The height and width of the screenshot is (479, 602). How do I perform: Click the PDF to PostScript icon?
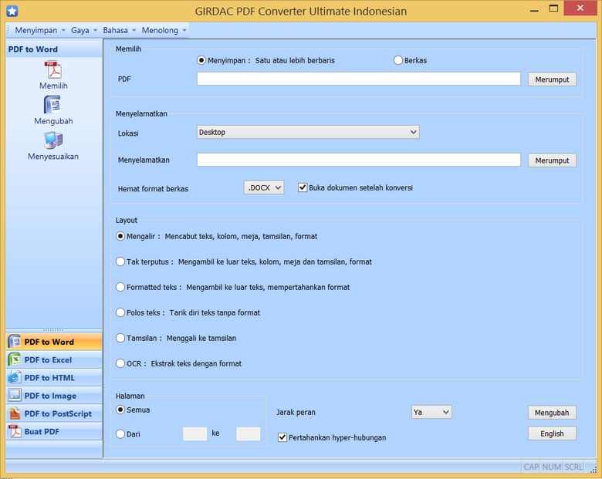15,413
